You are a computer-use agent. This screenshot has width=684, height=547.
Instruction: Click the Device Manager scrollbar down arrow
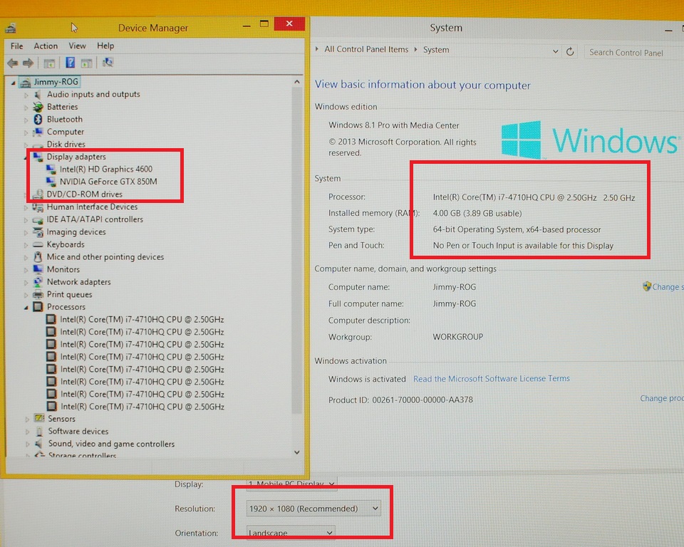click(296, 452)
